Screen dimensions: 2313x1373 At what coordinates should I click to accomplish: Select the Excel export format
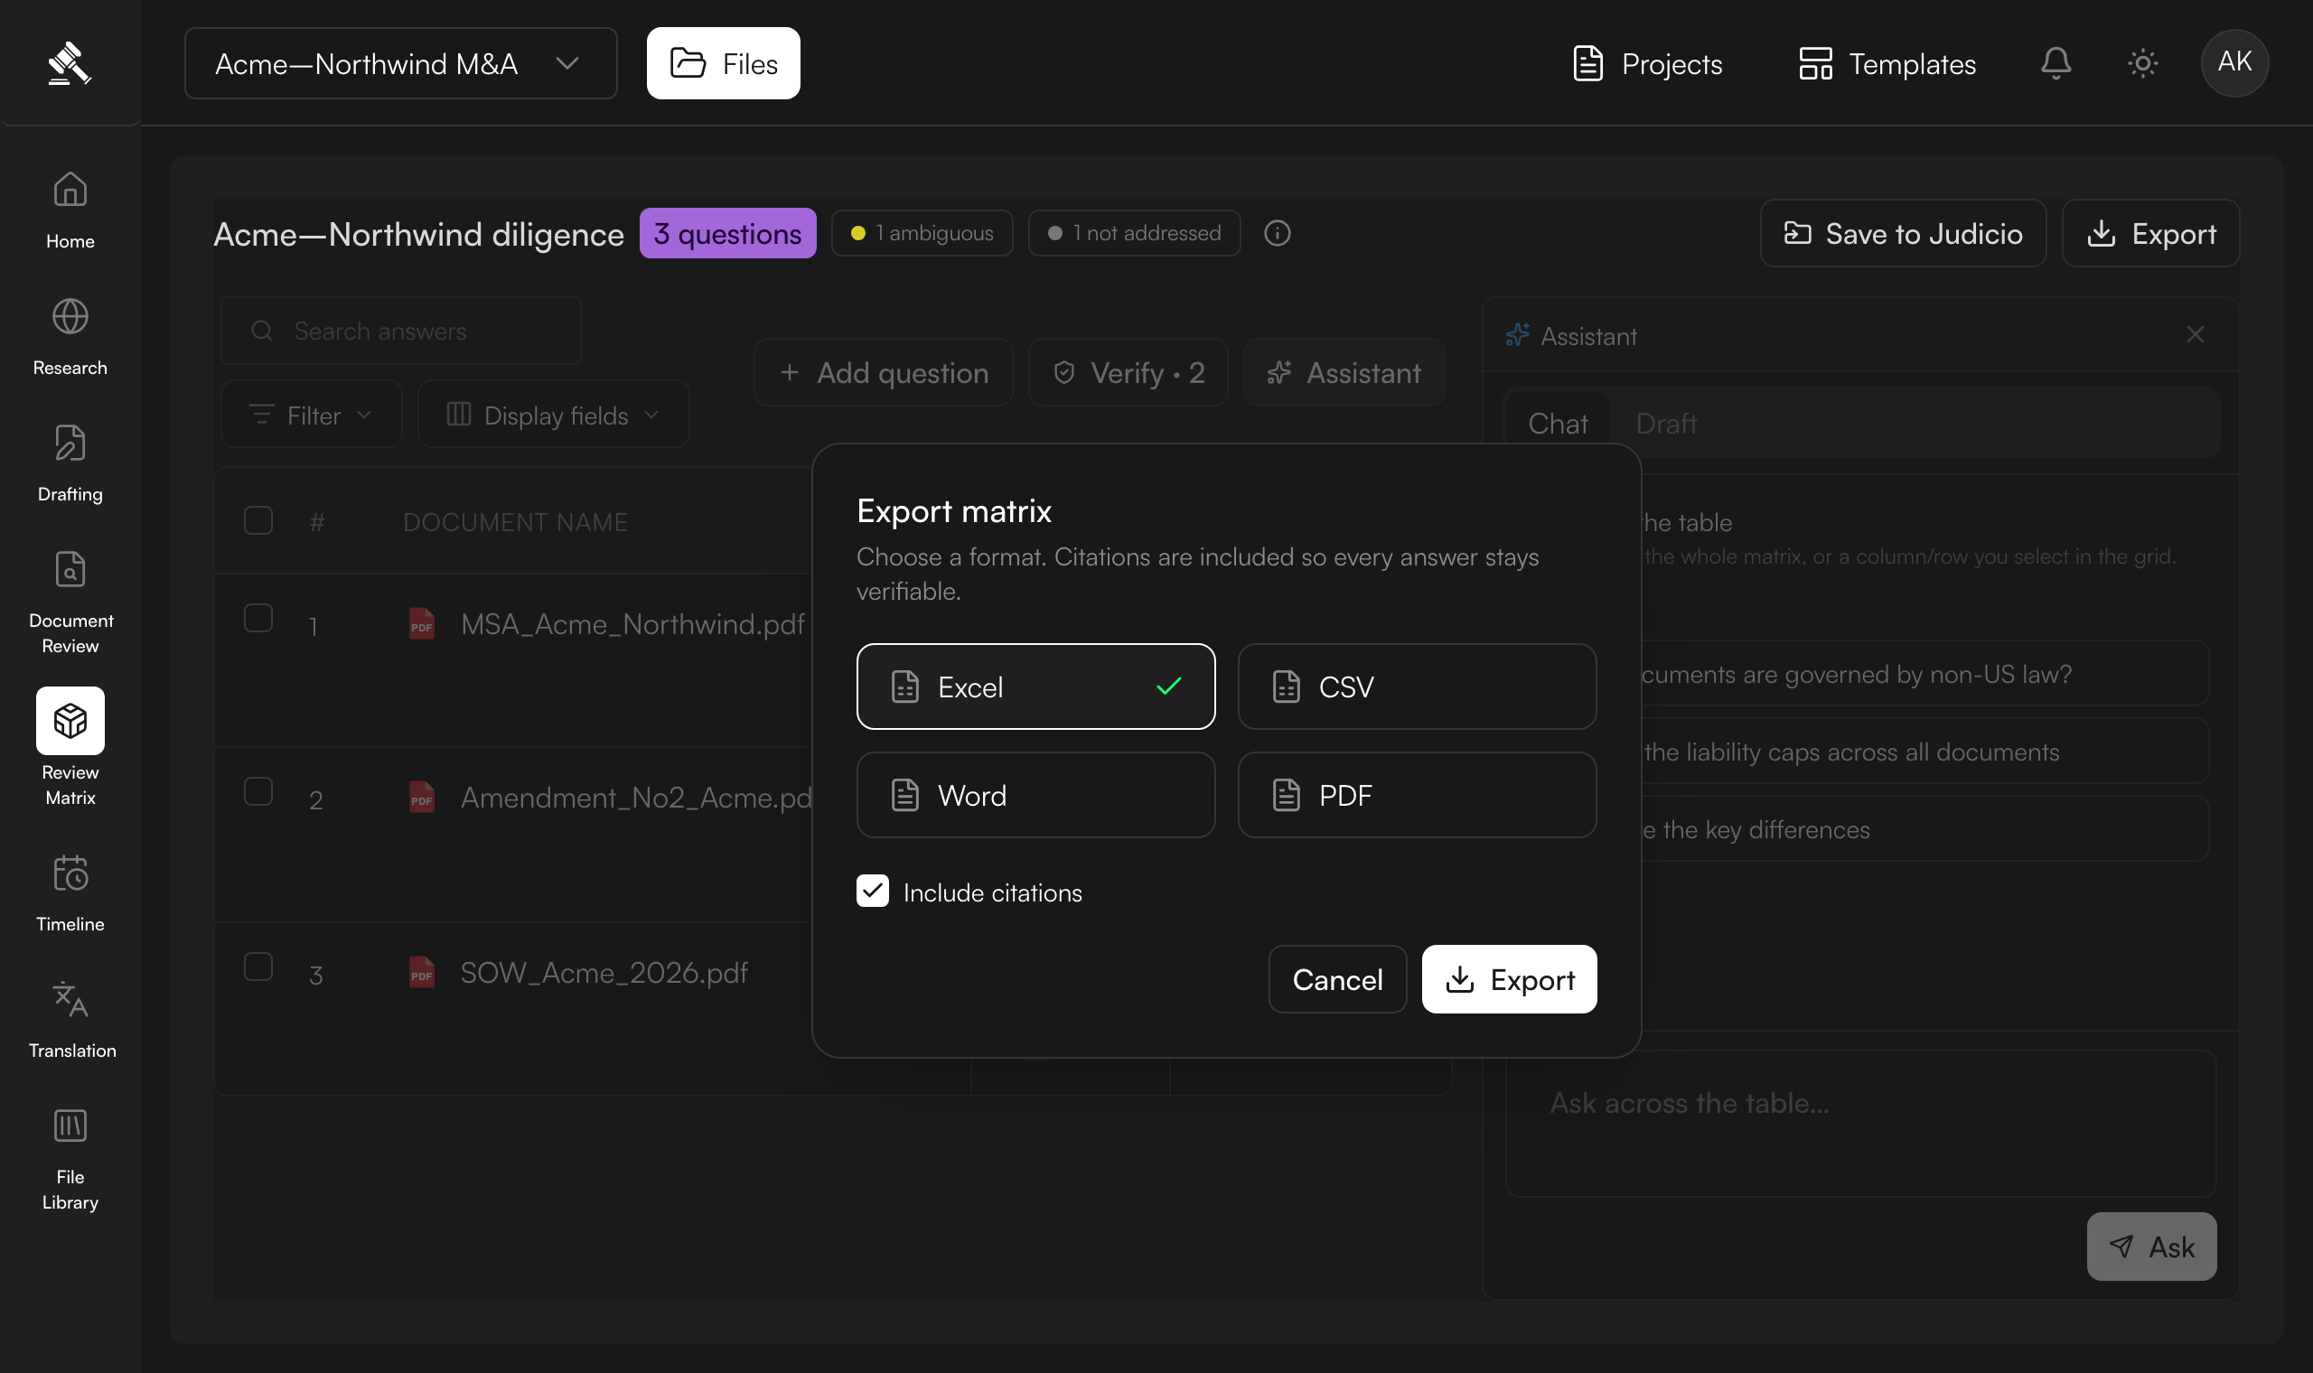pos(1035,686)
